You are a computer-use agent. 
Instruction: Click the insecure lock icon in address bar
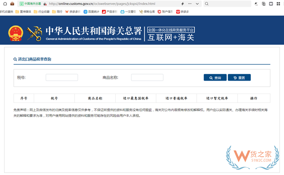pyautogui.click(x=45, y=4)
